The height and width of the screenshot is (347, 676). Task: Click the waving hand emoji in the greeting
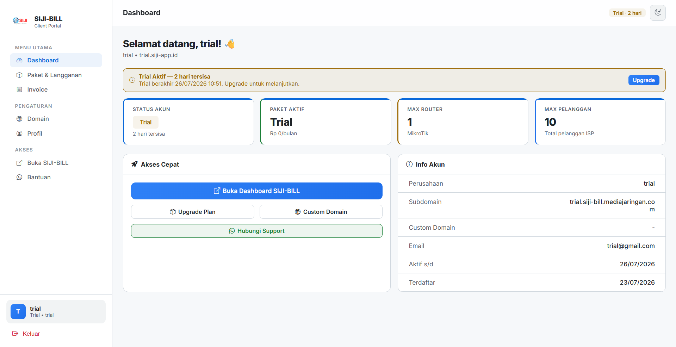(x=230, y=44)
